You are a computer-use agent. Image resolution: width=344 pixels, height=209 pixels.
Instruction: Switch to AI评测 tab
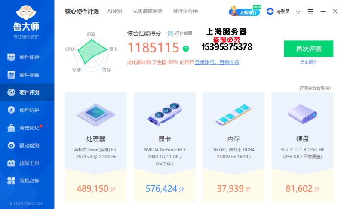pyautogui.click(x=115, y=11)
